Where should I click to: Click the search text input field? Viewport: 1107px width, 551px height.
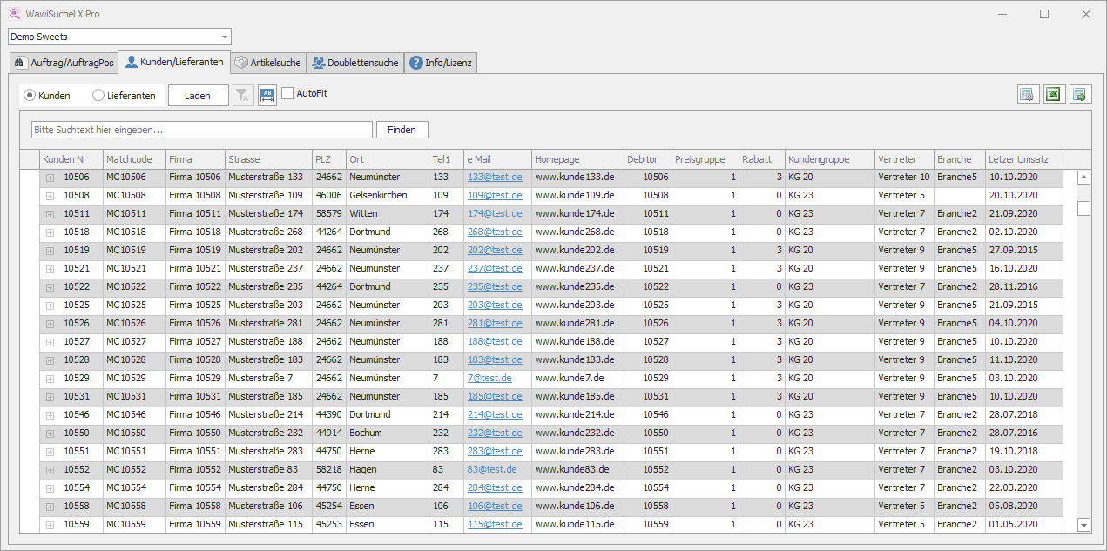pyautogui.click(x=201, y=130)
